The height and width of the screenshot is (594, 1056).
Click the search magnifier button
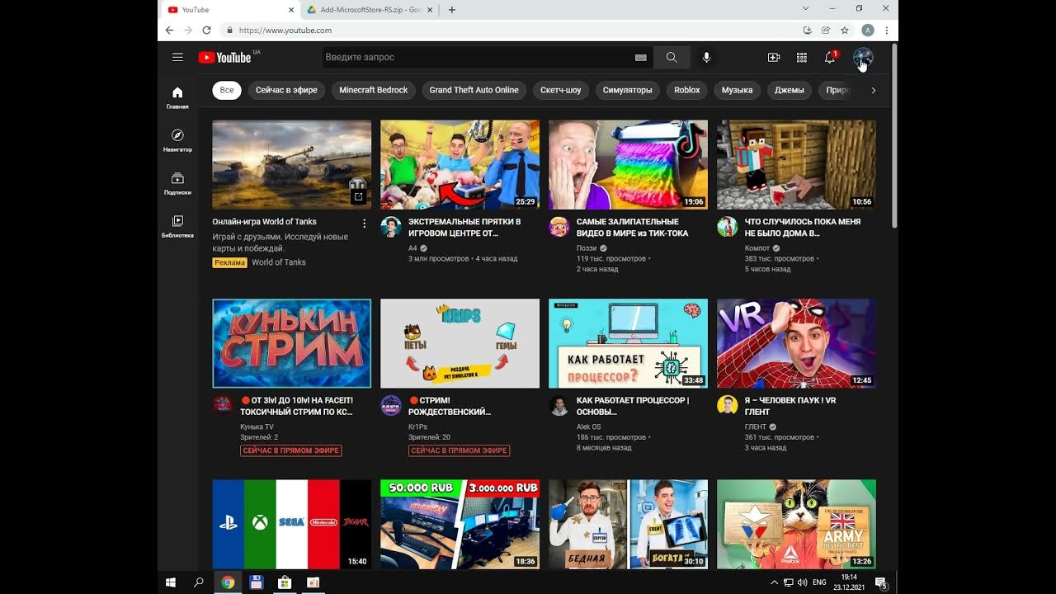(672, 57)
